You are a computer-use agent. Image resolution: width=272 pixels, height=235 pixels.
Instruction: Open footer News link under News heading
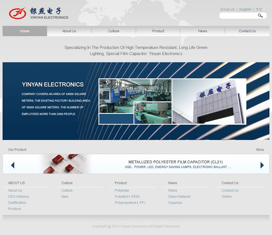point(172,190)
